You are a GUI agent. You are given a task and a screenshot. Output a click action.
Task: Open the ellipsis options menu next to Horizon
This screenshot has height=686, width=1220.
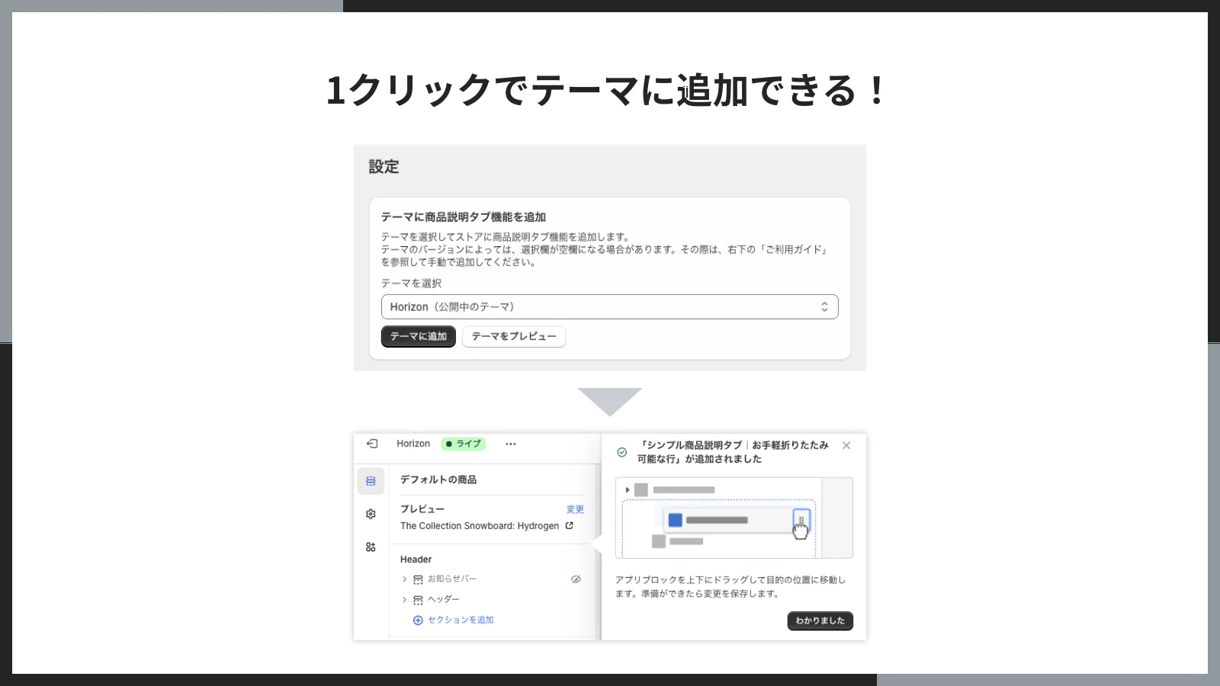click(x=510, y=444)
